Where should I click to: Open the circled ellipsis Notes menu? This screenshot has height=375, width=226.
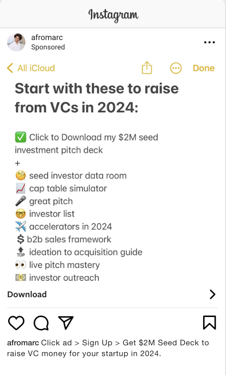(176, 68)
